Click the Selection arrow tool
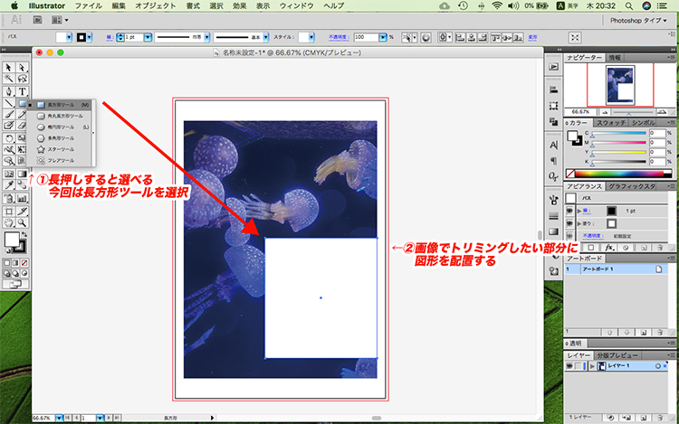Screen dimensions: 679x424 (x=8, y=68)
